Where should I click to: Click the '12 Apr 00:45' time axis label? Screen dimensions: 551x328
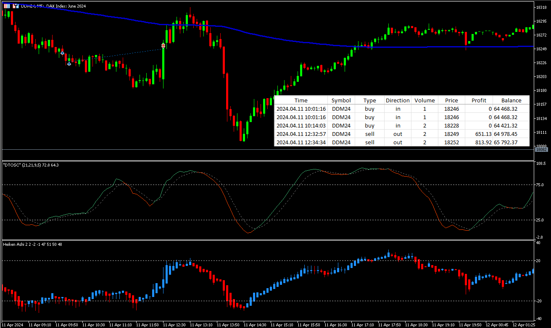pyautogui.click(x=497, y=325)
